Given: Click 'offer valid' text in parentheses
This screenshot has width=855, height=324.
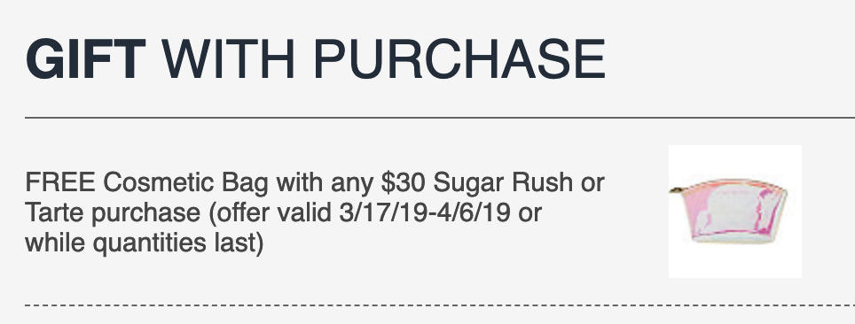Looking at the screenshot, I should tap(274, 212).
